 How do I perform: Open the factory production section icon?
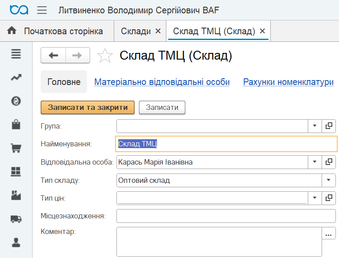[16, 195]
